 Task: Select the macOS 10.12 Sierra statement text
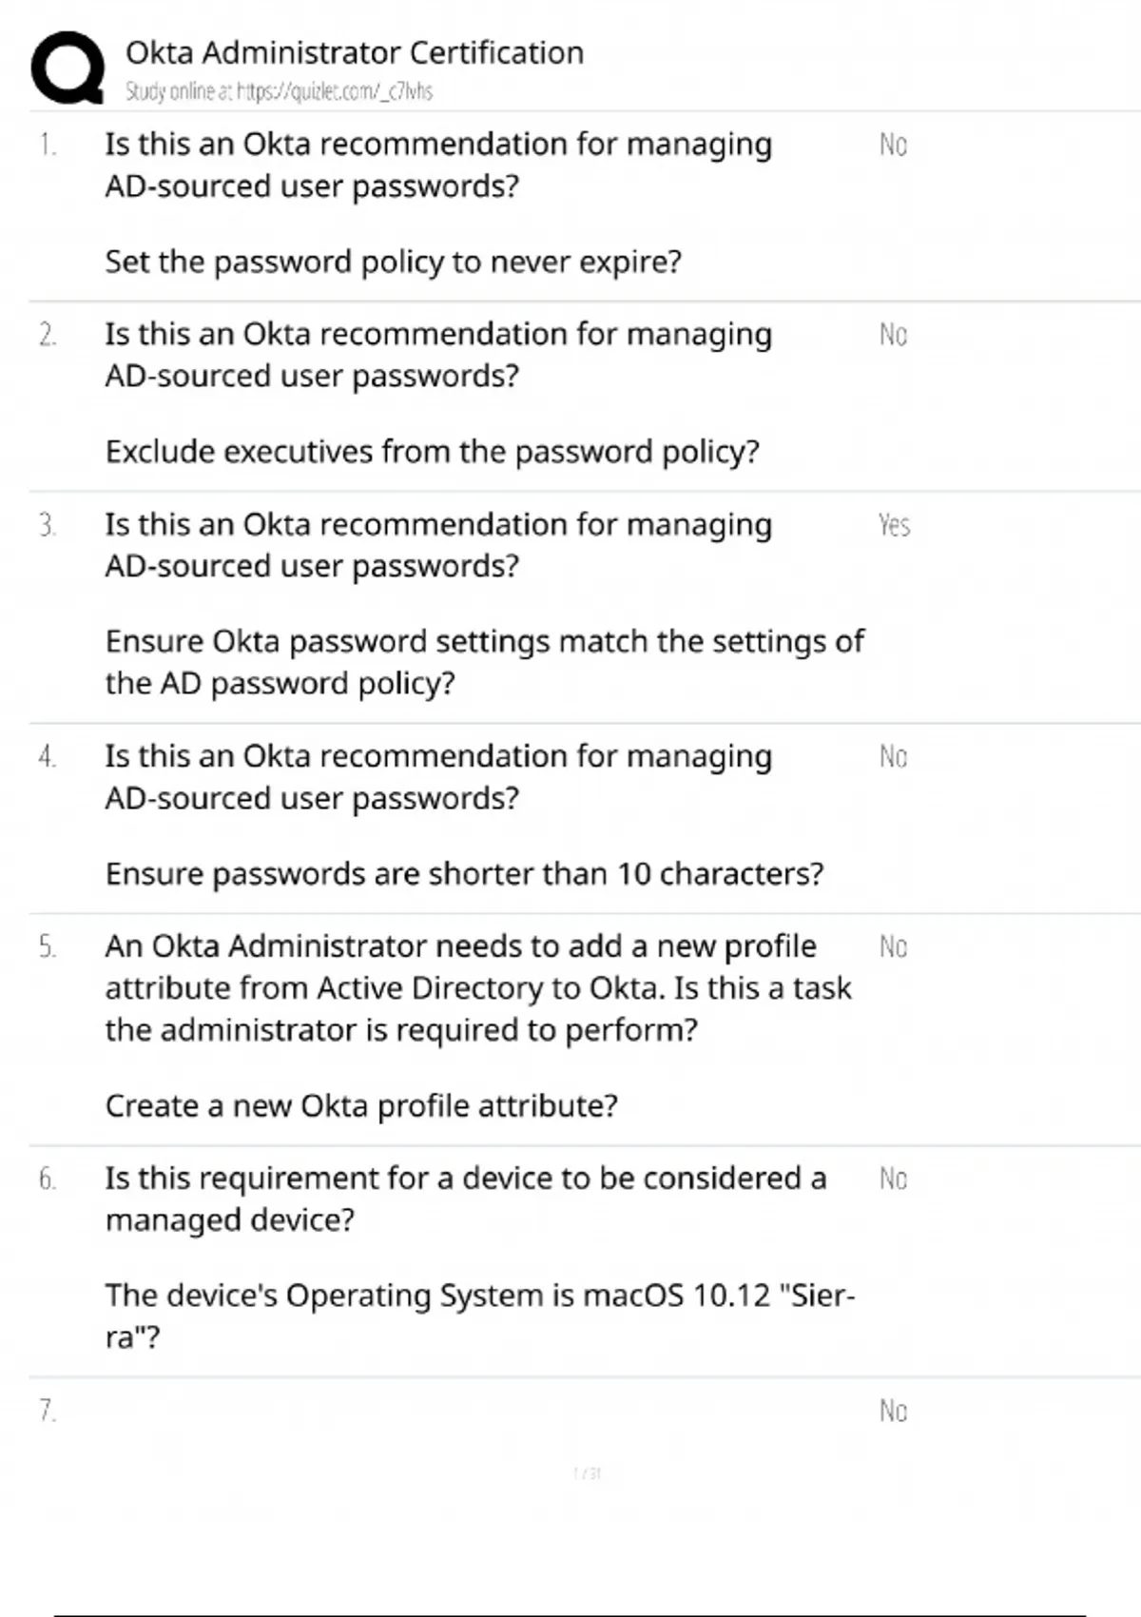click(480, 1316)
